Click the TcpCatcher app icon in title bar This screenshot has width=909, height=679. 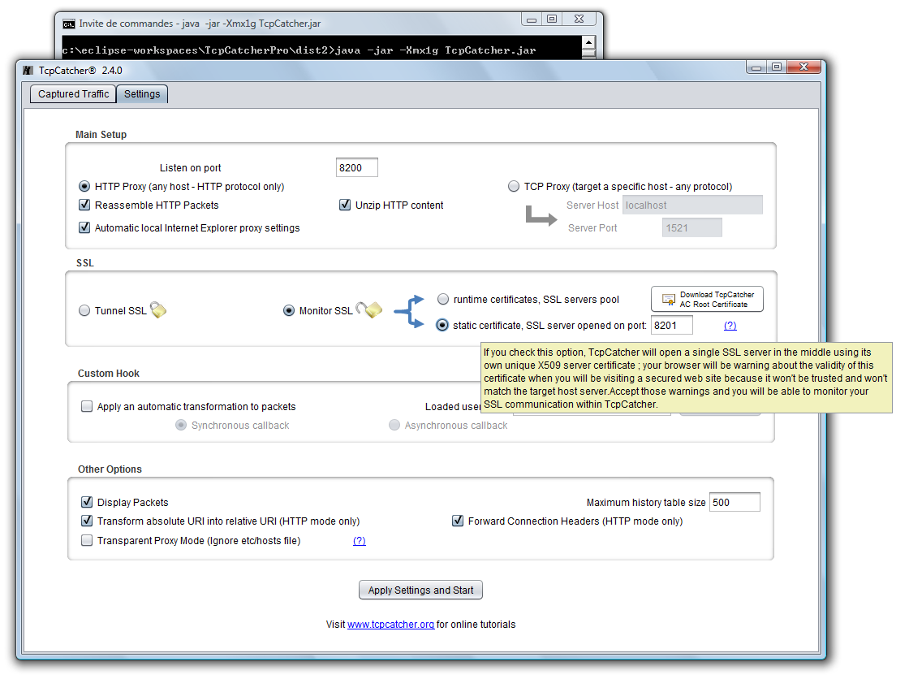28,70
